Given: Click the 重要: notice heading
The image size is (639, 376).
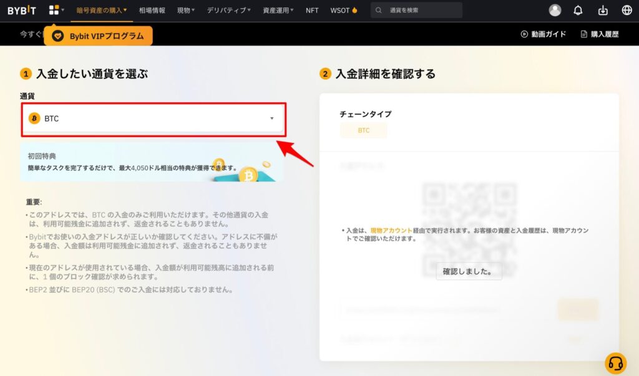Looking at the screenshot, I should coord(34,201).
